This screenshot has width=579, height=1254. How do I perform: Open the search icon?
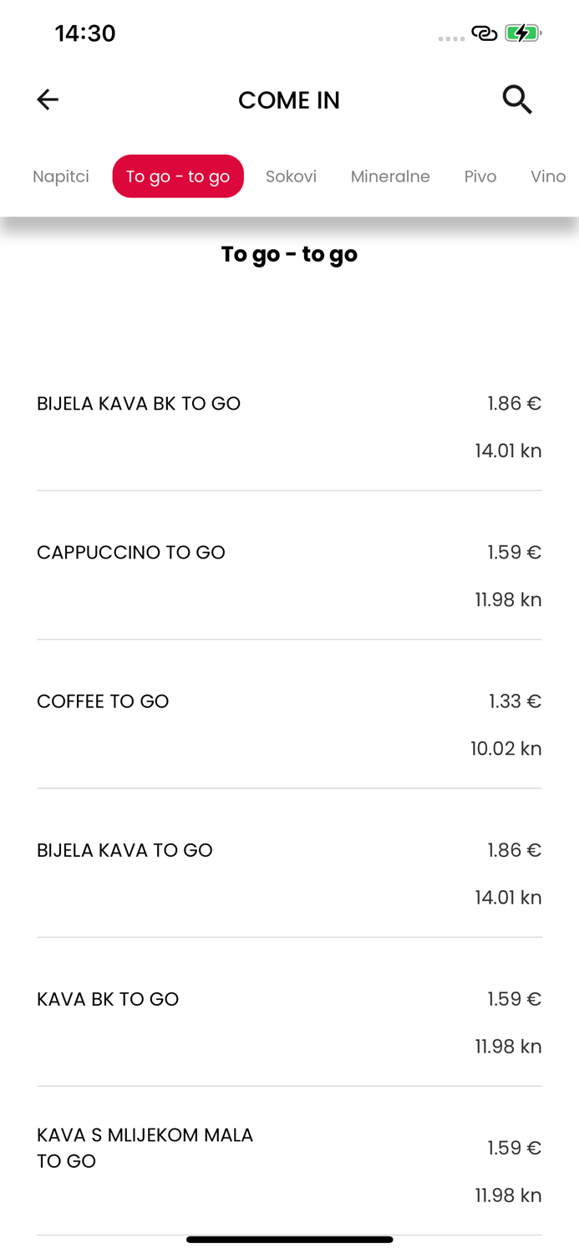(x=517, y=99)
